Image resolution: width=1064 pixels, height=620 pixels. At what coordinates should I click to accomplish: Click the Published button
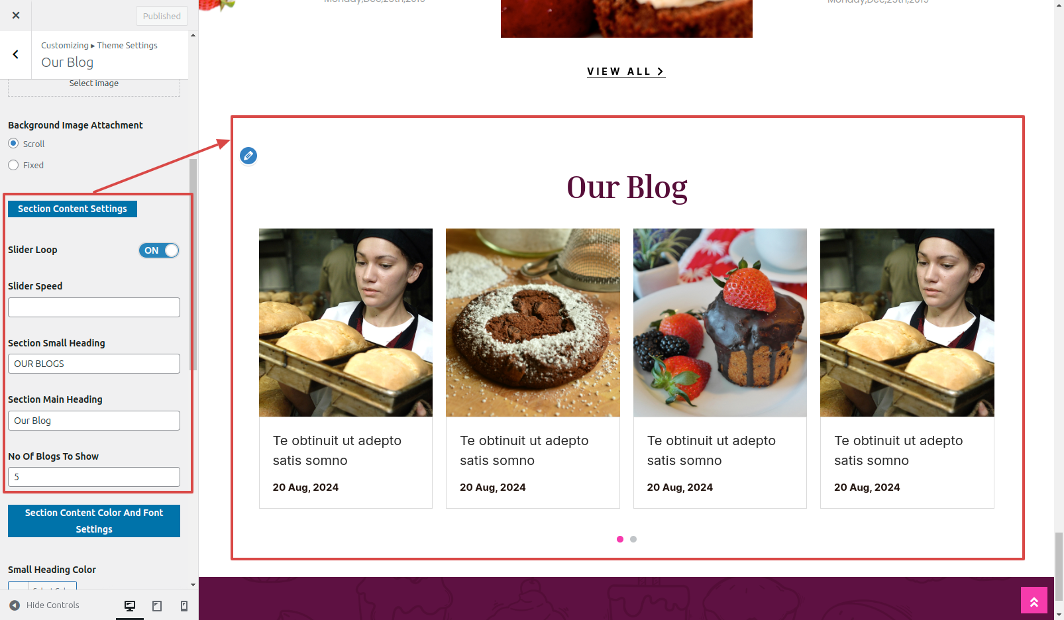click(162, 16)
